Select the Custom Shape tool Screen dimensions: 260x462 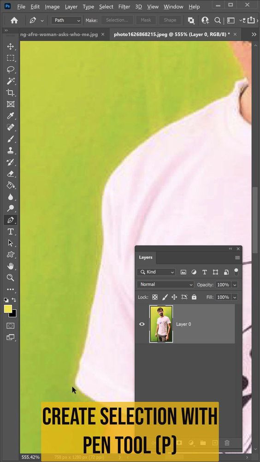point(11,255)
